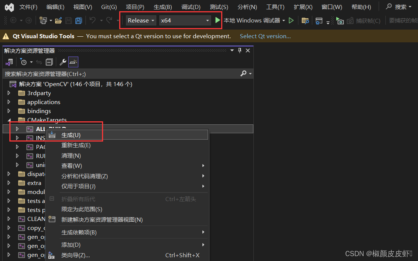This screenshot has width=418, height=261.
Task: Open the 生成(B) menu
Action: coord(163,7)
